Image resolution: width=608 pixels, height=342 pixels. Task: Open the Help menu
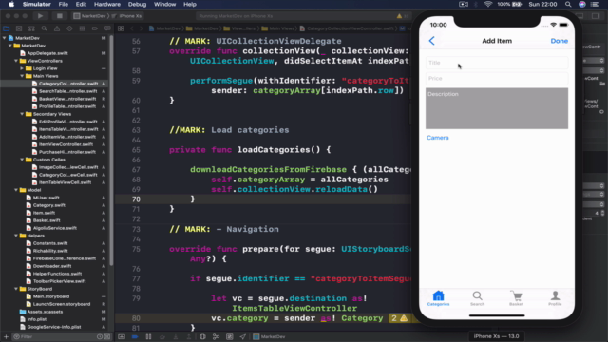coord(190,4)
